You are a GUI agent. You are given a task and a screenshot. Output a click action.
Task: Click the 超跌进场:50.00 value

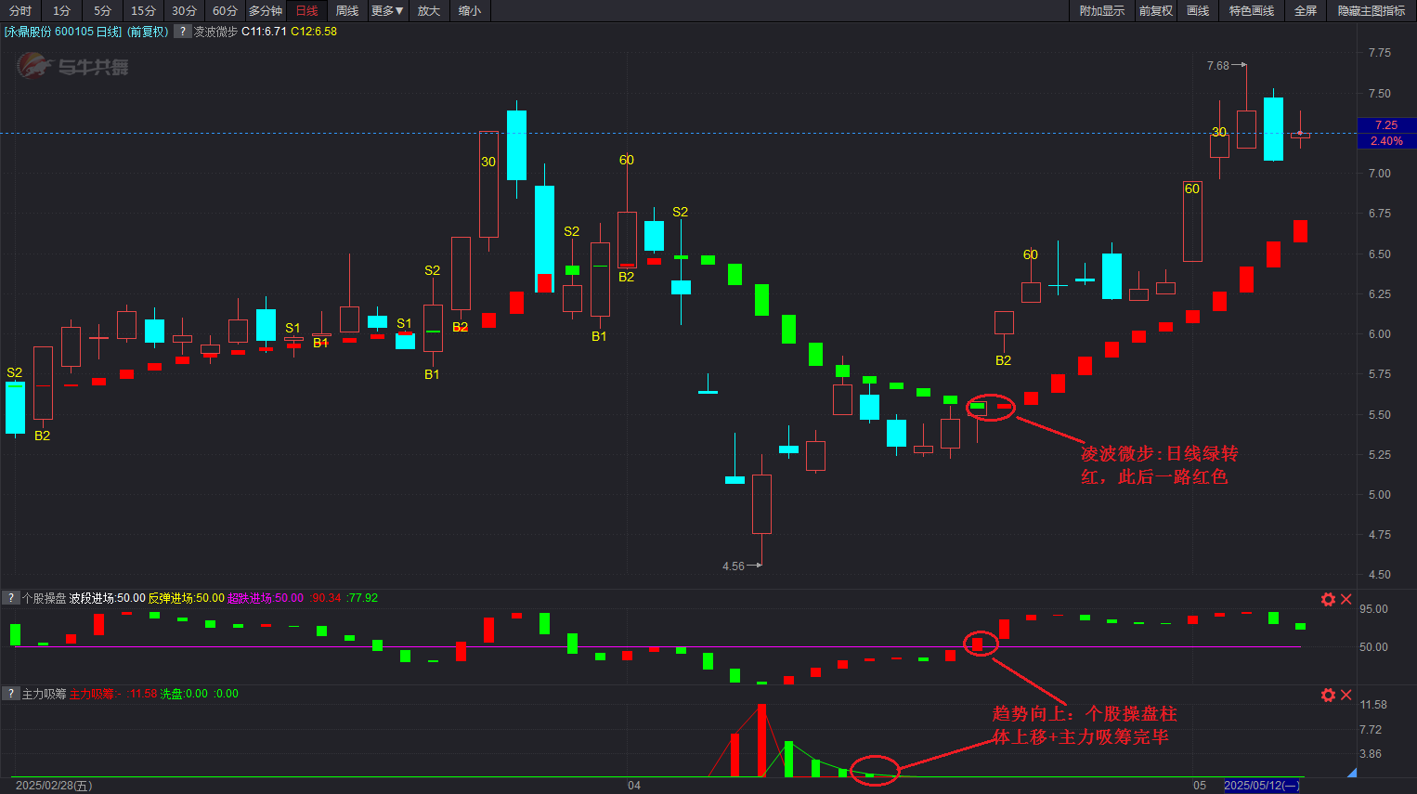pos(266,598)
